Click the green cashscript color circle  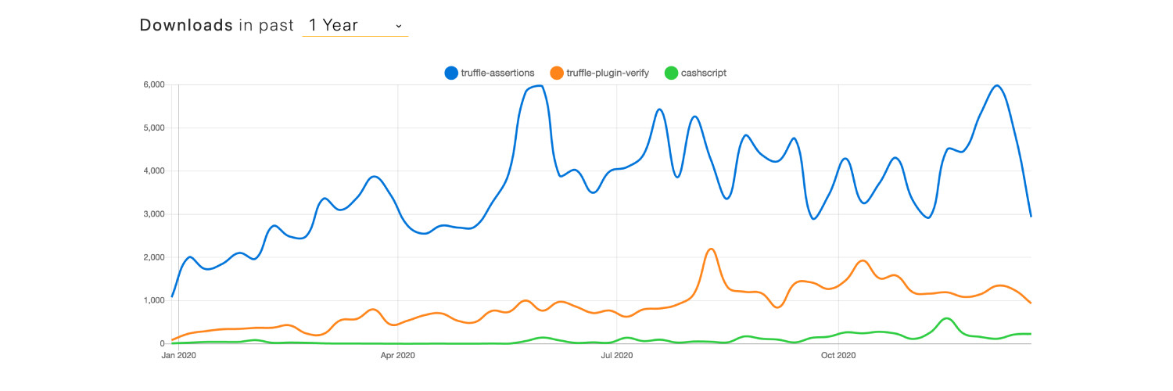[x=669, y=73]
